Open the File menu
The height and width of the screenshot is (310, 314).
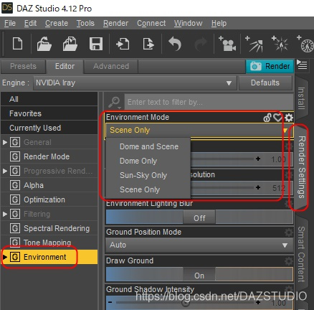coord(10,23)
